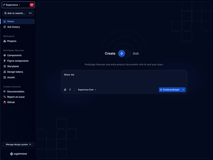The height and width of the screenshot is (160, 213).
Task: Toggle the Create/Ask mode switch
Action: click(x=124, y=53)
